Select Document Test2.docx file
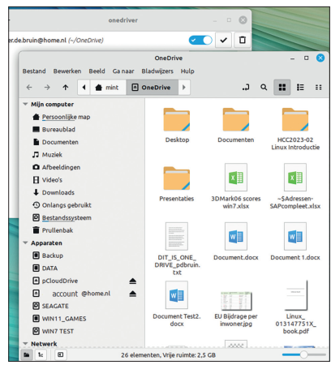 point(177,295)
